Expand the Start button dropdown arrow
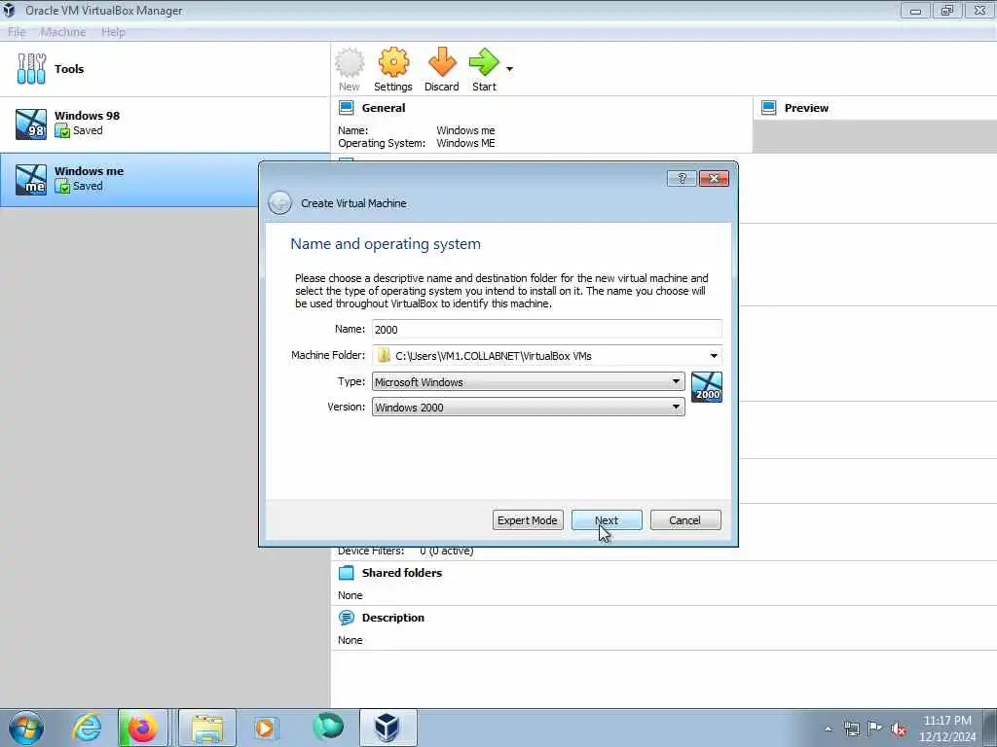 click(x=509, y=69)
